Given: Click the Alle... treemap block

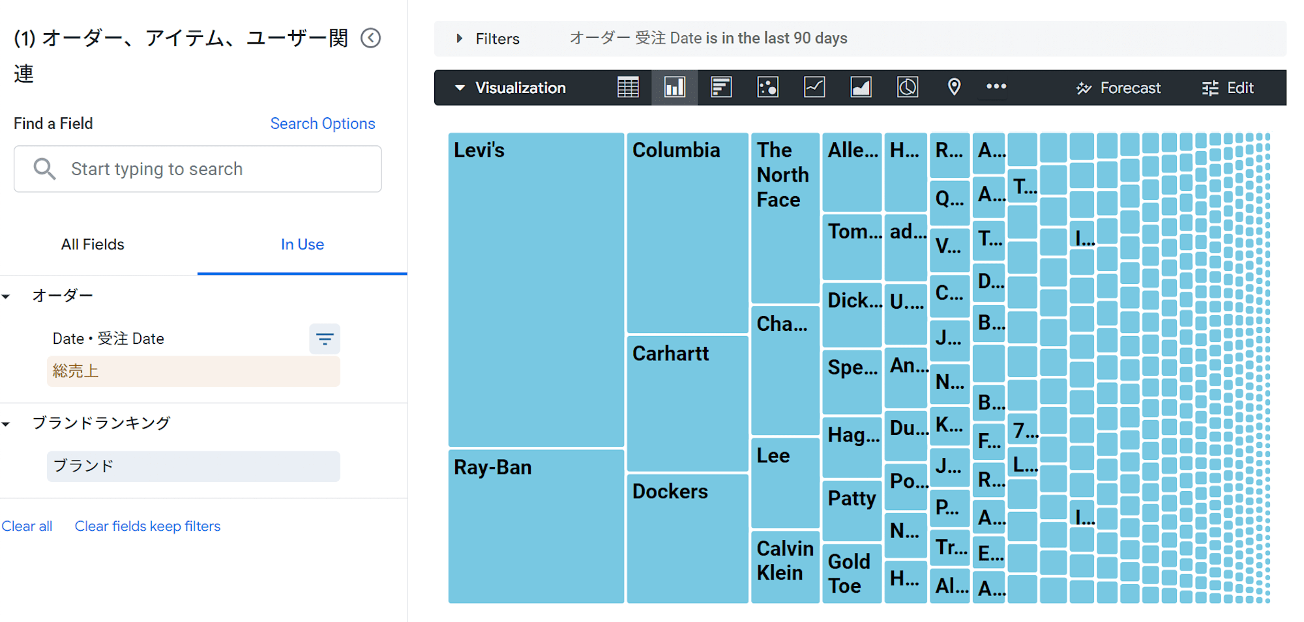Looking at the screenshot, I should point(852,173).
